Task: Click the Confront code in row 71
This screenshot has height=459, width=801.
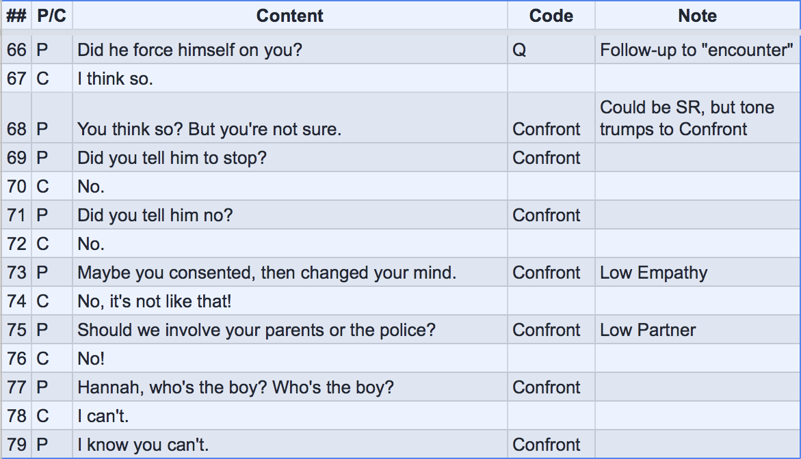Action: pos(547,215)
